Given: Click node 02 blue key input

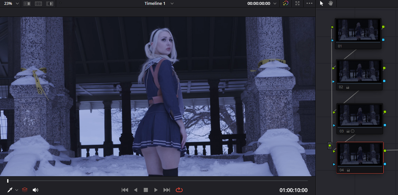Looking at the screenshot, I should pyautogui.click(x=334, y=81).
